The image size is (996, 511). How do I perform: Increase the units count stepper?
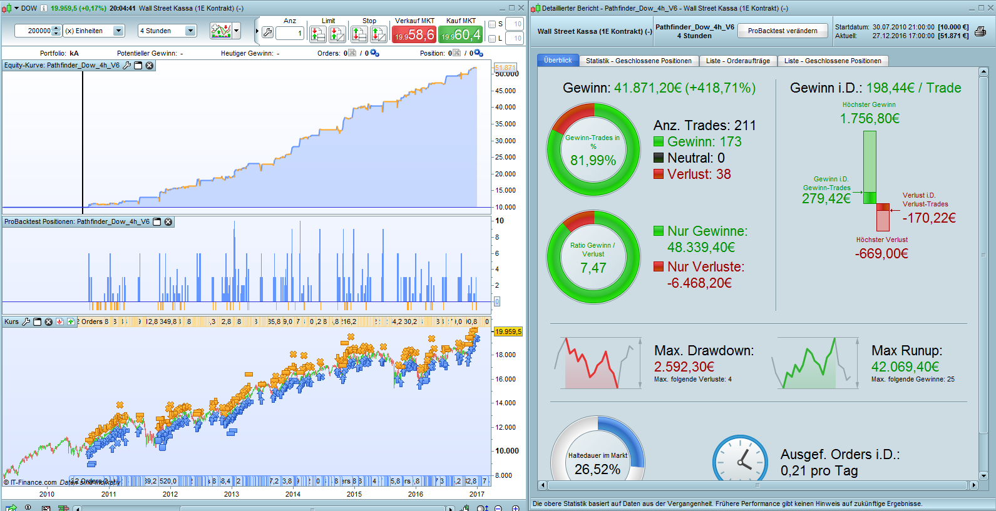56,28
